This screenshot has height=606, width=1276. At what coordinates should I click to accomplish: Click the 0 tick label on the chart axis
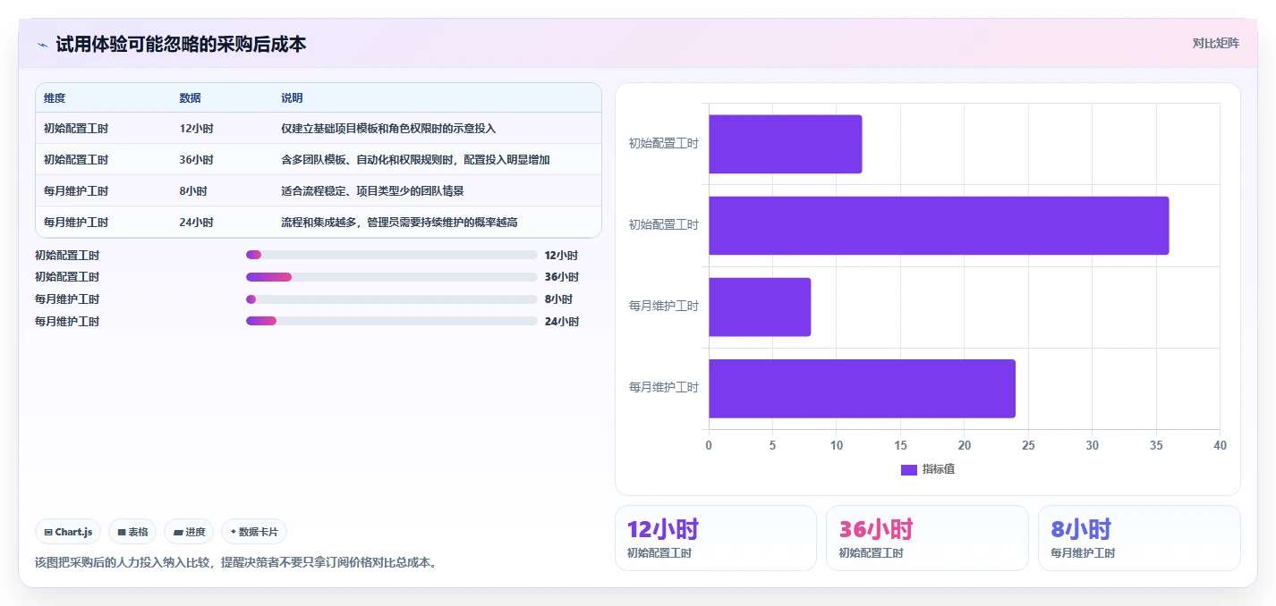(x=709, y=445)
